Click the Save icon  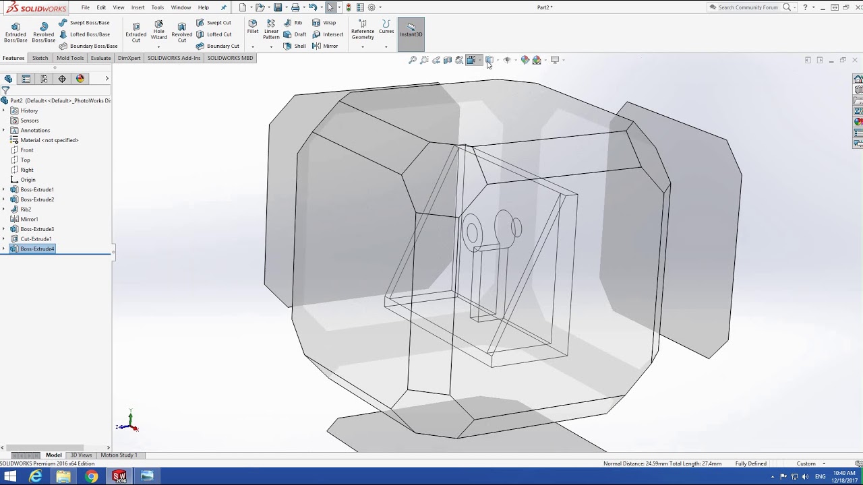coord(278,7)
